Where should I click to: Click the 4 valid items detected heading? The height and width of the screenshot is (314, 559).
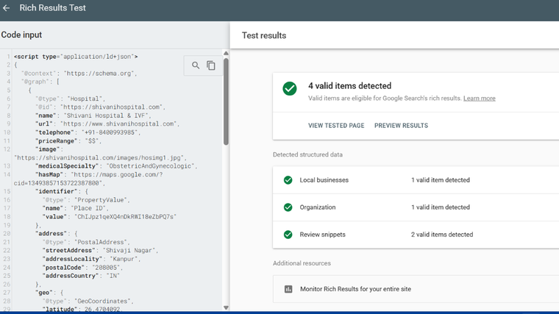click(x=349, y=86)
